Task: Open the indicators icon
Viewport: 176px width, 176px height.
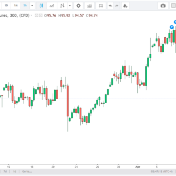Action: click(x=89, y=6)
